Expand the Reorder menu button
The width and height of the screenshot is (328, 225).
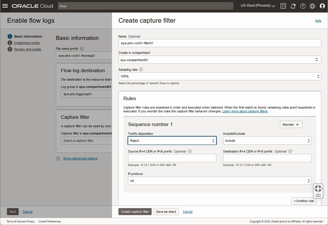291,125
